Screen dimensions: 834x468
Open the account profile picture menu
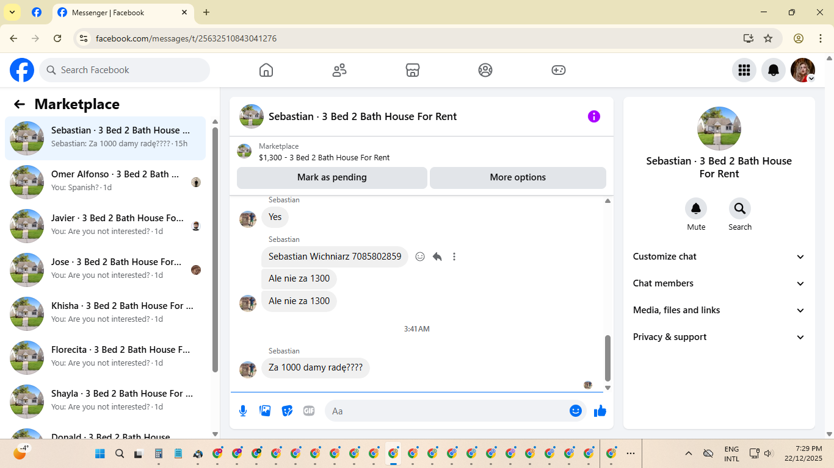(x=803, y=70)
